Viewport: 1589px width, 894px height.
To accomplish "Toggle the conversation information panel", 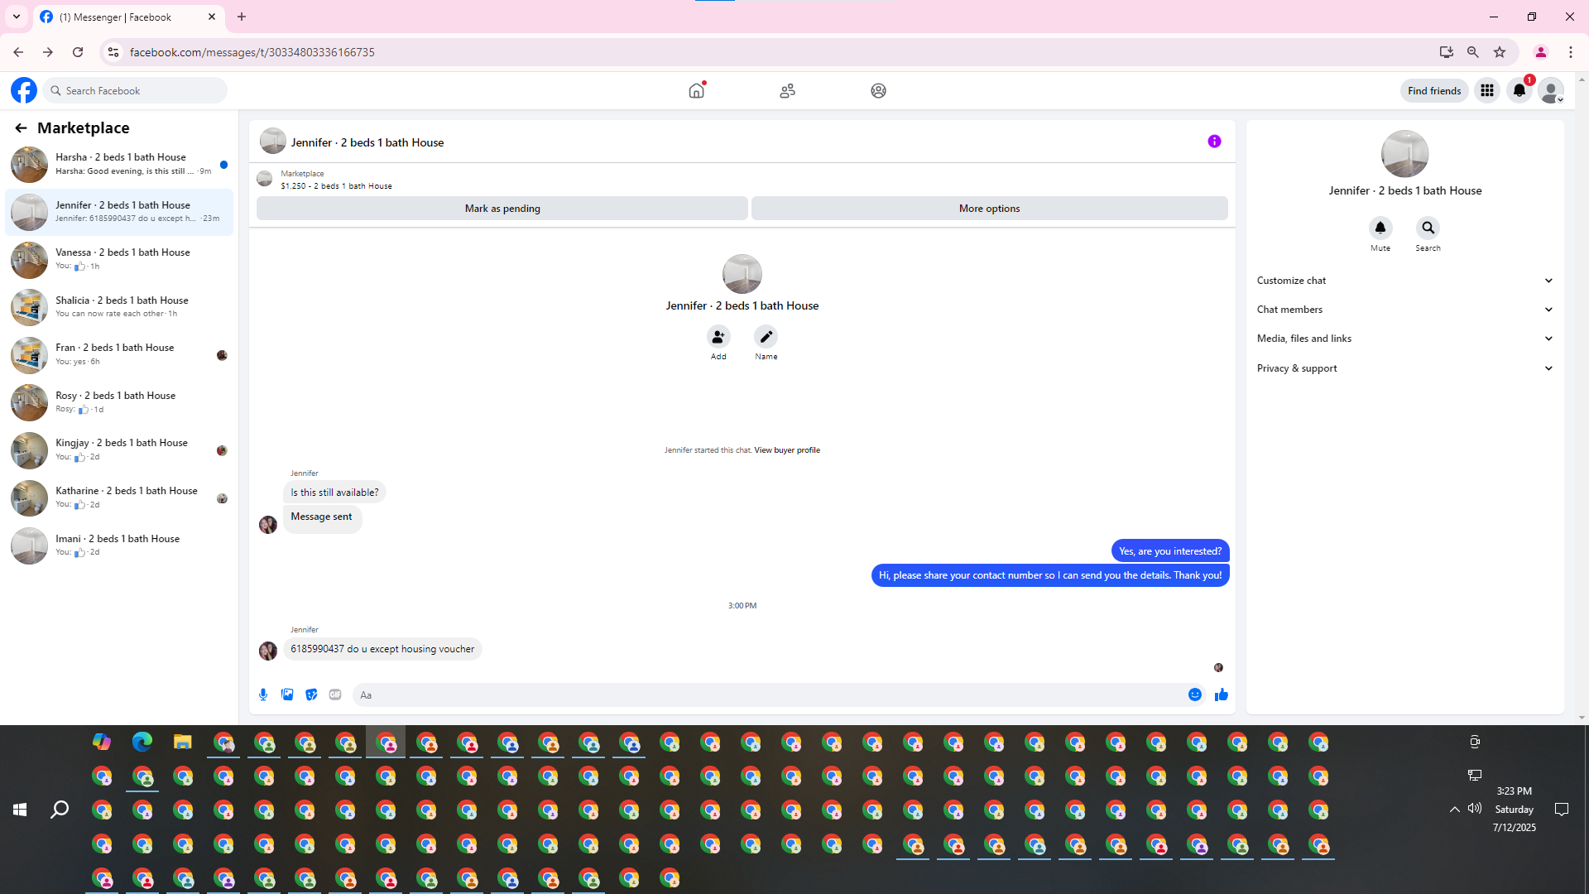I will [x=1214, y=142].
